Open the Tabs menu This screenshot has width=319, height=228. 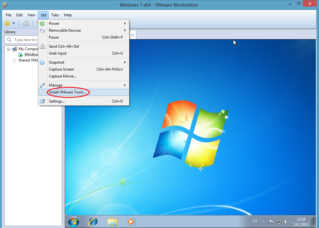pos(55,15)
